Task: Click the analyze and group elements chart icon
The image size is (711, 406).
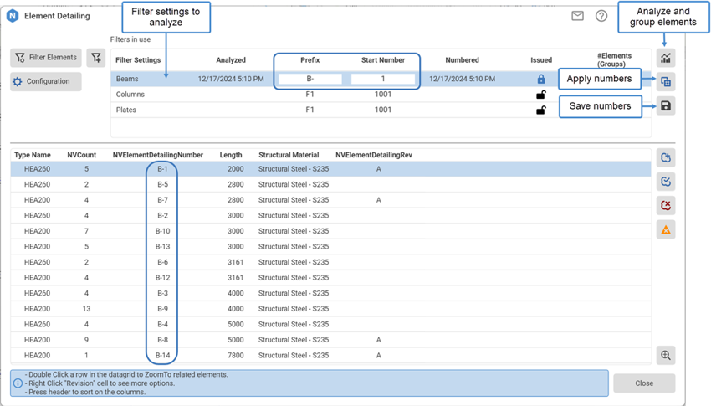Action: (666, 58)
